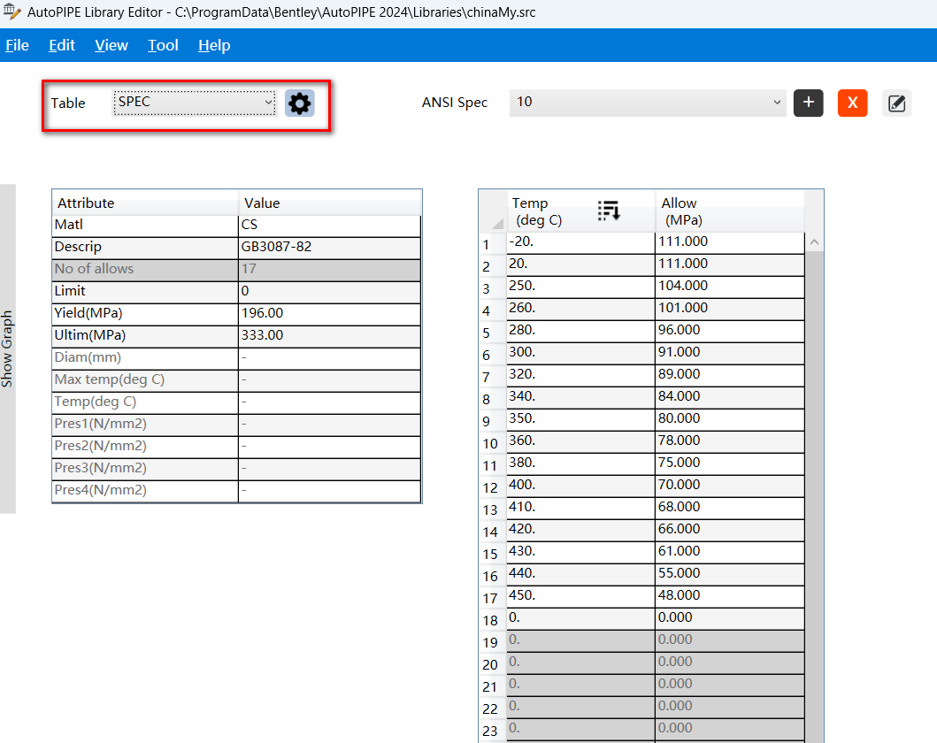Click the Yield(MPa) value 196.00
This screenshot has width=937, height=743.
click(x=329, y=314)
